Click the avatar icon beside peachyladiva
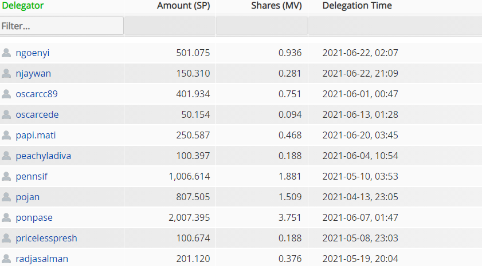Image resolution: width=482 pixels, height=266 pixels. [6, 156]
